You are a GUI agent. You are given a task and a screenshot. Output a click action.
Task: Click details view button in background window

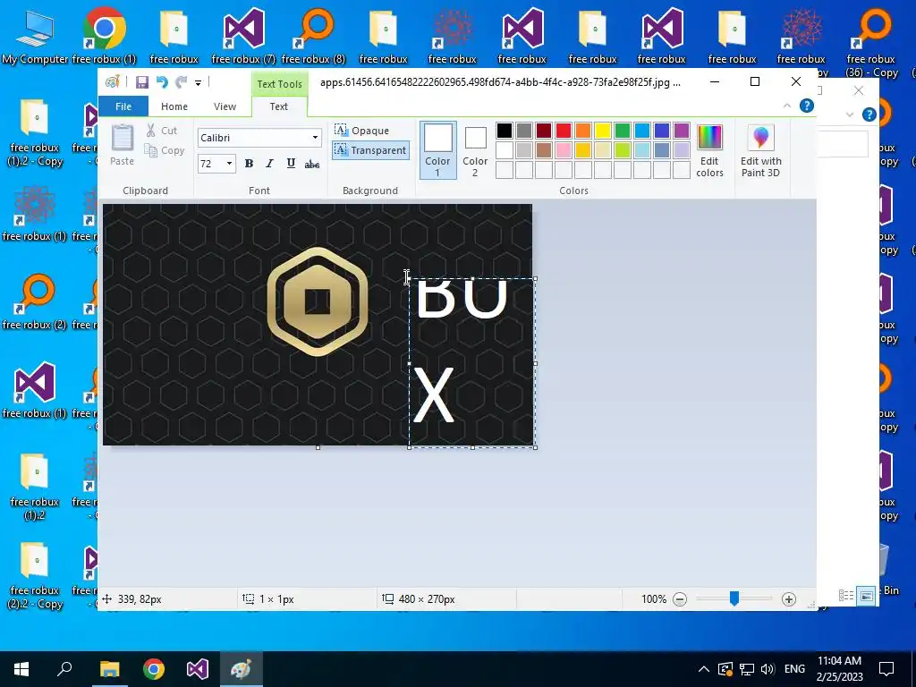click(x=846, y=596)
